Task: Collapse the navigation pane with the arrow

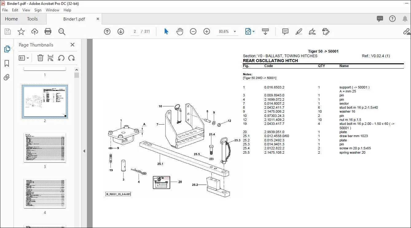Action: coord(84,151)
